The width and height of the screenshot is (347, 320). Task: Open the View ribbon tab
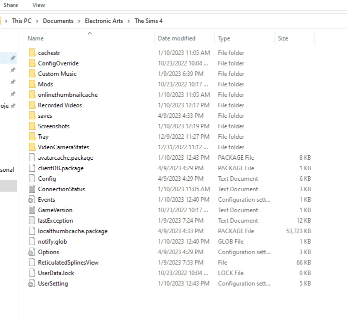pos(38,5)
